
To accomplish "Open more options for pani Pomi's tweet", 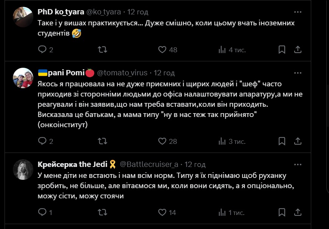I will (x=298, y=73).
